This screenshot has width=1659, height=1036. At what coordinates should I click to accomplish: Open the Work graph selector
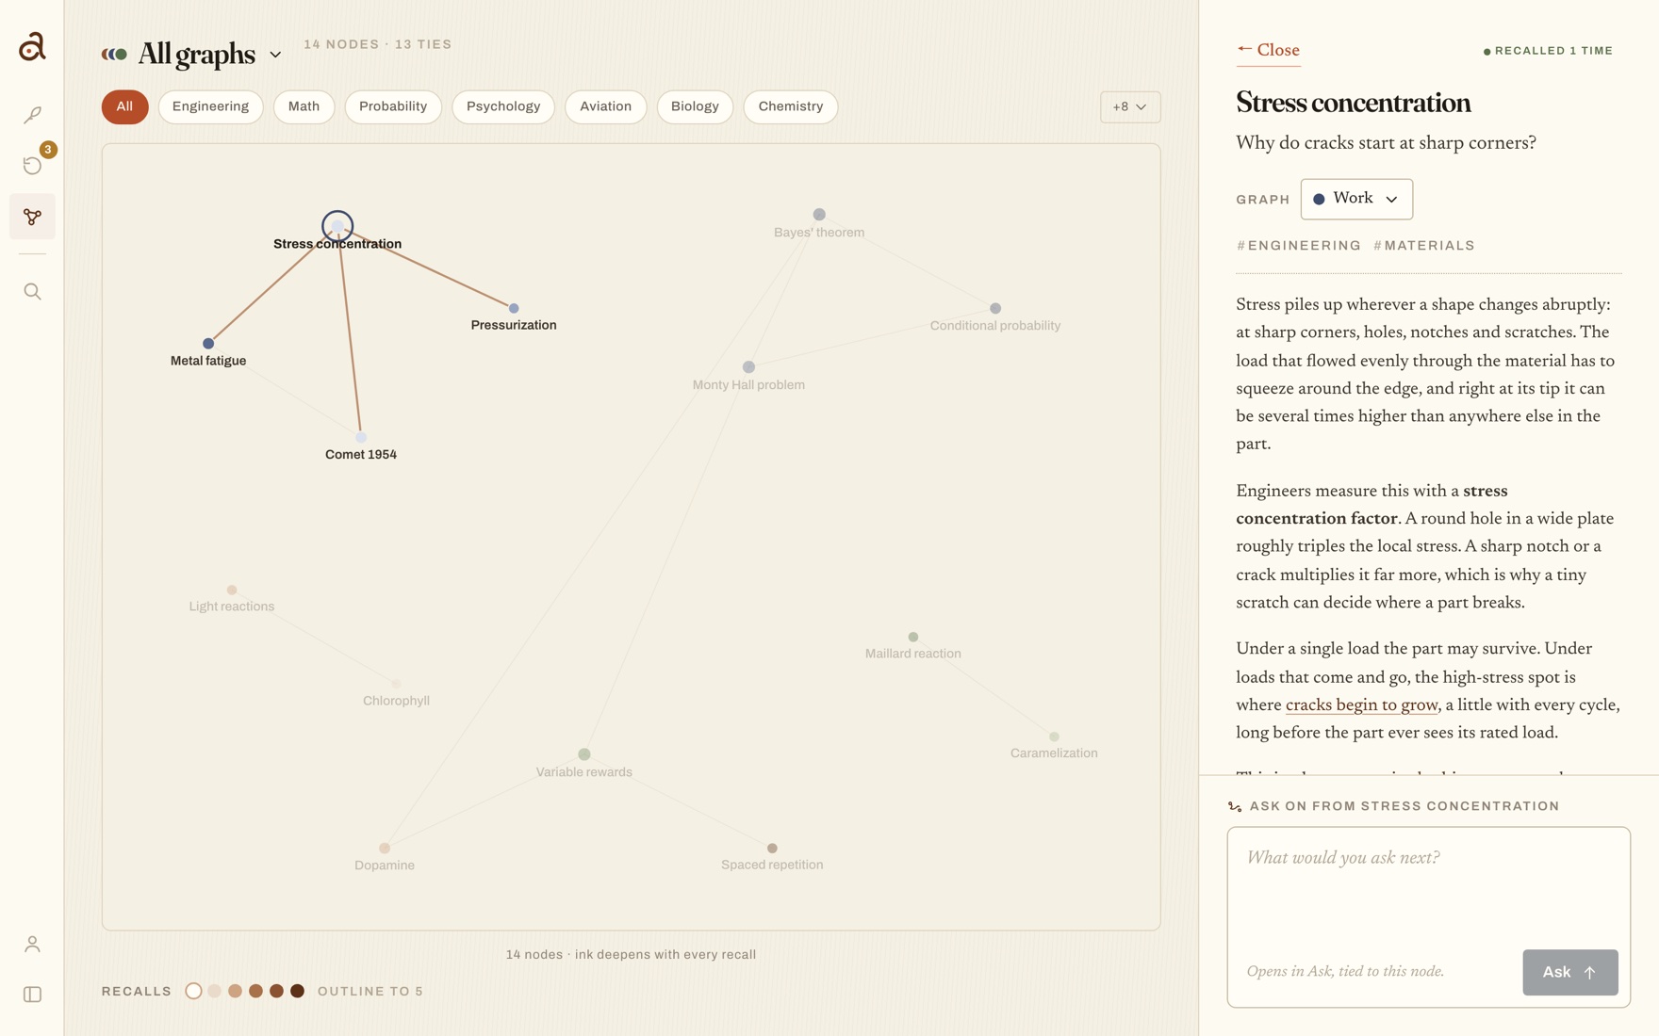pyautogui.click(x=1355, y=199)
